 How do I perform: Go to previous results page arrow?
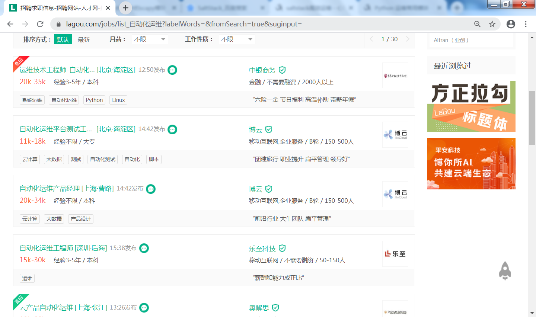tap(371, 39)
